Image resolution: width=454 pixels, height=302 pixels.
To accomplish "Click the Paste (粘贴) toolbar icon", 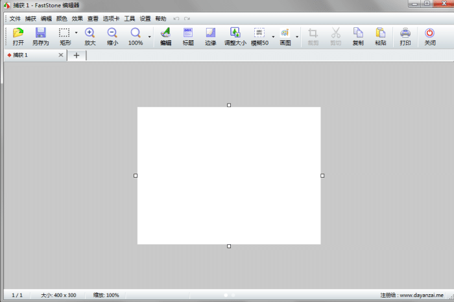I will pos(380,32).
